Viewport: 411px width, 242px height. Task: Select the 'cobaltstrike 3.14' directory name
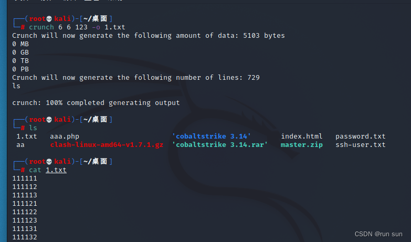pyautogui.click(x=211, y=136)
